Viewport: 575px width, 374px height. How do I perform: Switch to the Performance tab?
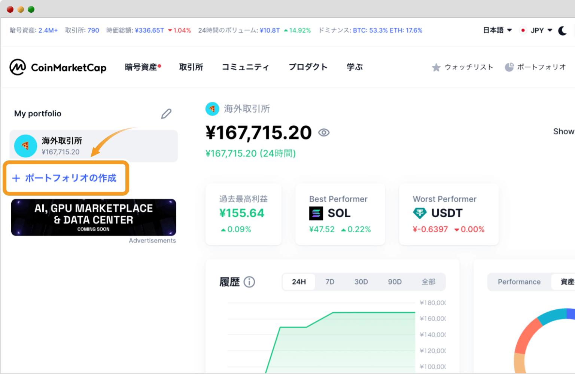coord(519,282)
